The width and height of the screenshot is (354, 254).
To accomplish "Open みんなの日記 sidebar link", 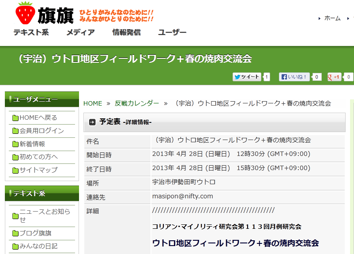I will point(38,246).
